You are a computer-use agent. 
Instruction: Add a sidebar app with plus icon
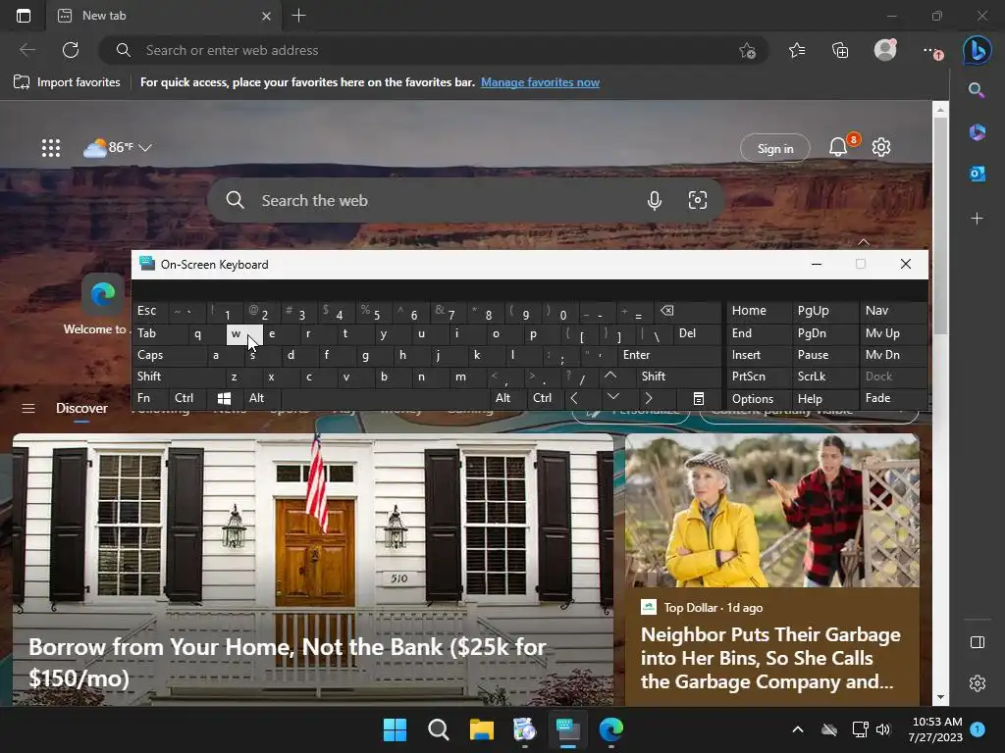coord(977,219)
